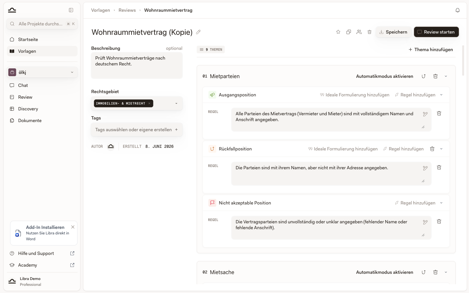Image resolution: width=469 pixels, height=293 pixels.
Task: Remove the Immobilien- & Mietrecht tag
Action: (149, 104)
